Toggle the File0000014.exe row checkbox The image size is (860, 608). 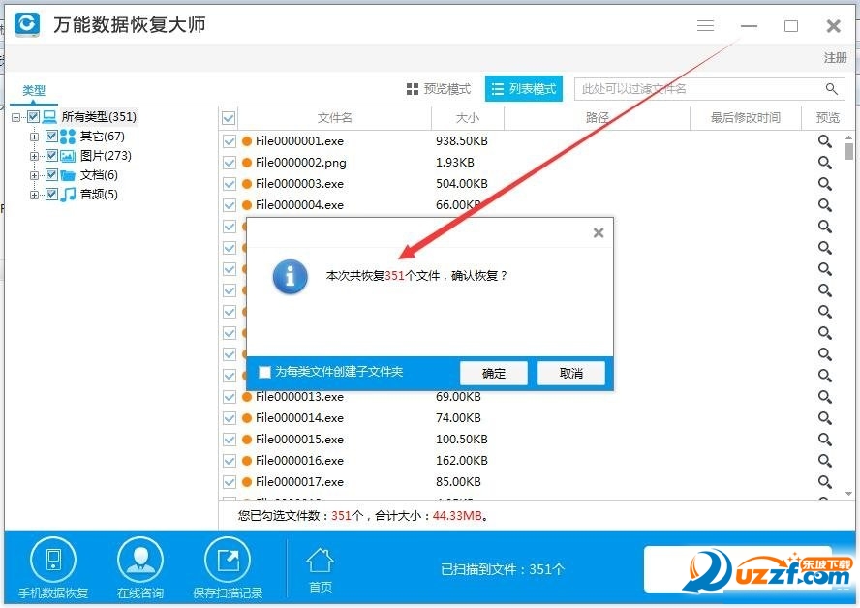pyautogui.click(x=230, y=418)
